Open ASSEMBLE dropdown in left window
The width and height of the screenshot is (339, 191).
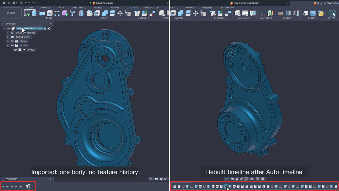[144, 19]
